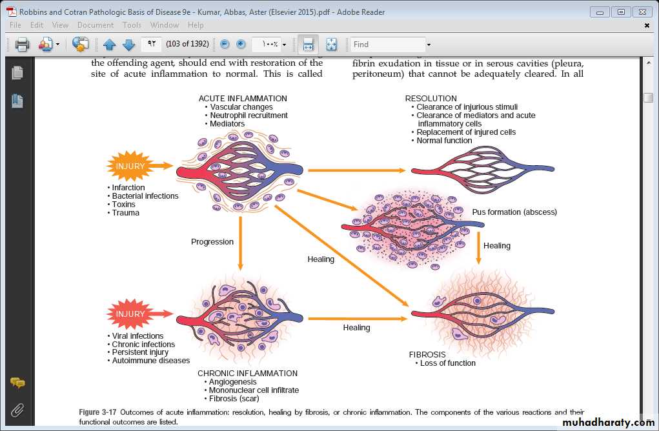Show the Comments panel from the sidebar
The width and height of the screenshot is (659, 431).
click(17, 383)
